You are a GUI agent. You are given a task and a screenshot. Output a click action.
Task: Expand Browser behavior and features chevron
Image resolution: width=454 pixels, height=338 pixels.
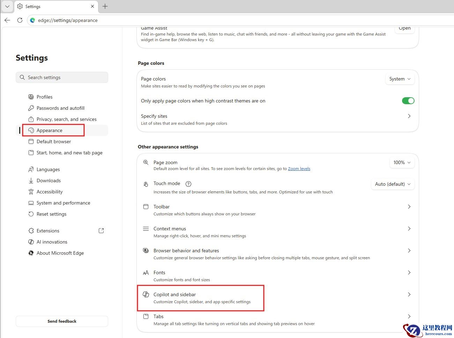tap(409, 251)
